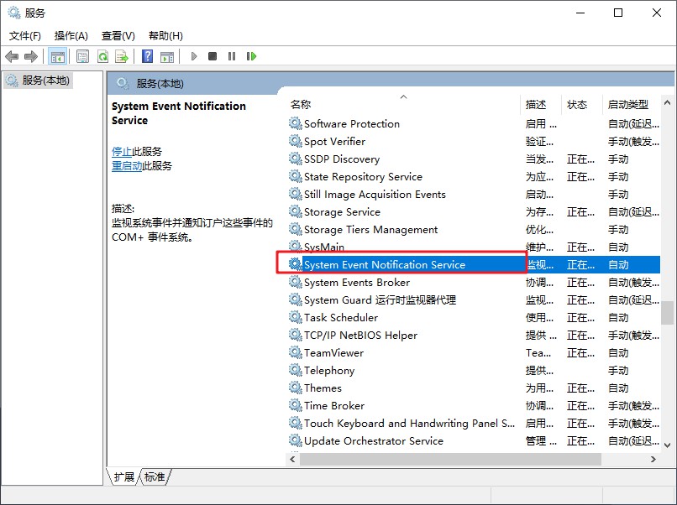Sort by the 启动类型 column header
677x505 pixels.
pyautogui.click(x=627, y=105)
